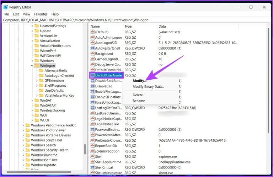Click the ShellAppRuntime.exe data cell

coord(174,162)
